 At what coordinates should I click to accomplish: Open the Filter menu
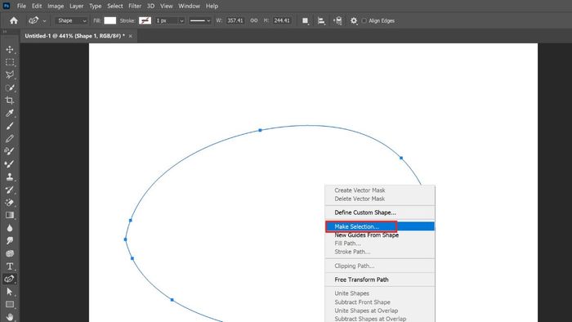click(x=135, y=7)
